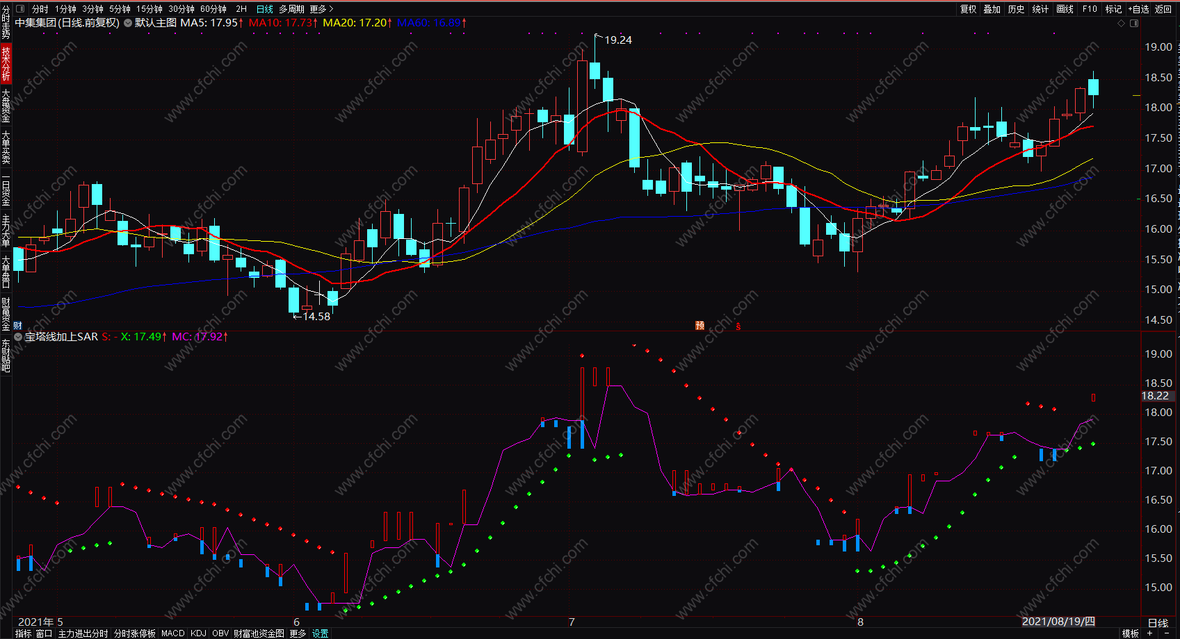Click 返回 to go back
This screenshot has height=639, width=1180.
point(1163,9)
